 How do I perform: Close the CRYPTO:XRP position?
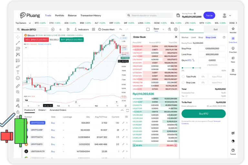click(127, 130)
